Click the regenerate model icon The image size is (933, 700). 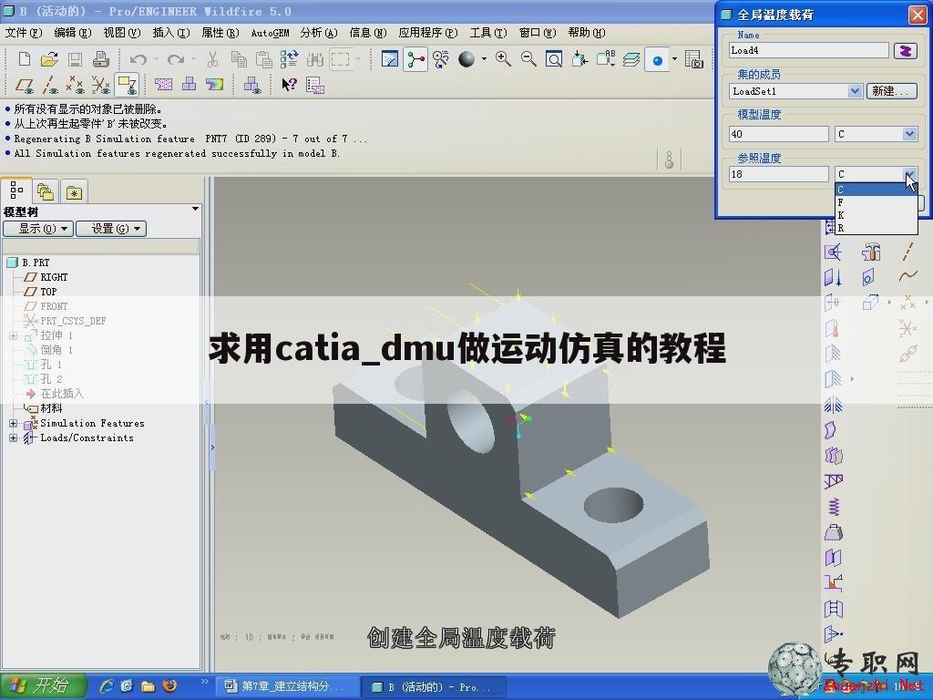coord(289,59)
